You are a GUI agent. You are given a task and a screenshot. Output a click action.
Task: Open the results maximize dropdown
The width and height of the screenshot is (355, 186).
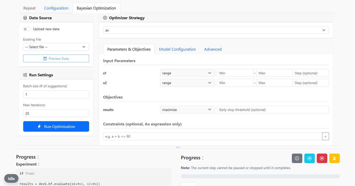[187, 110]
